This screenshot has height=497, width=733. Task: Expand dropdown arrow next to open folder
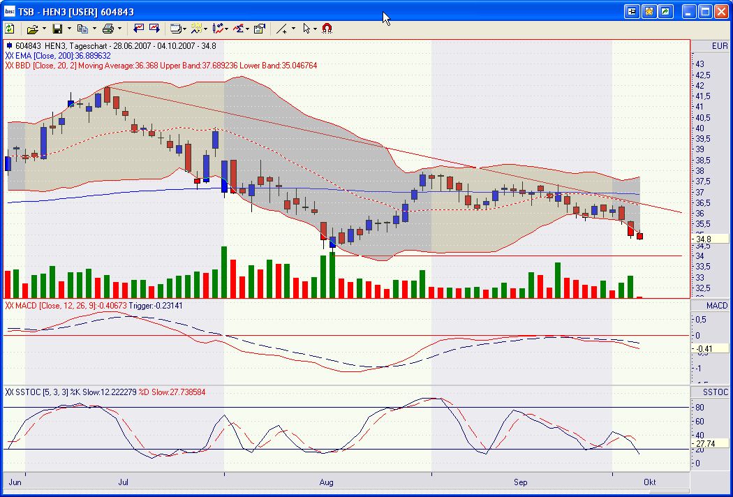44,29
